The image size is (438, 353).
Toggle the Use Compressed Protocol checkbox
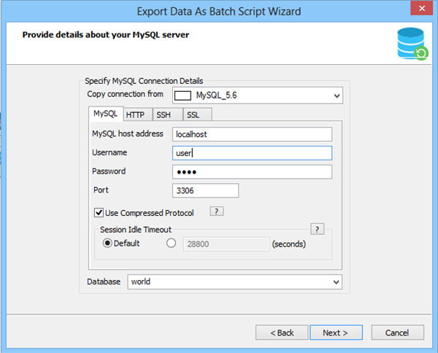coord(99,213)
